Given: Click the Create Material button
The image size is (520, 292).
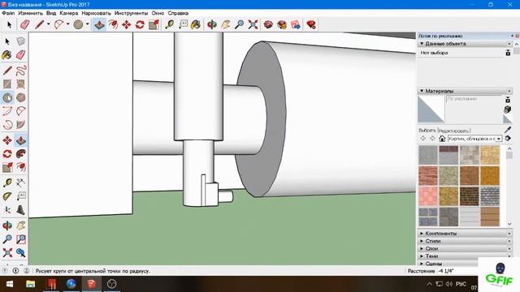Looking at the screenshot, I should (x=507, y=109).
